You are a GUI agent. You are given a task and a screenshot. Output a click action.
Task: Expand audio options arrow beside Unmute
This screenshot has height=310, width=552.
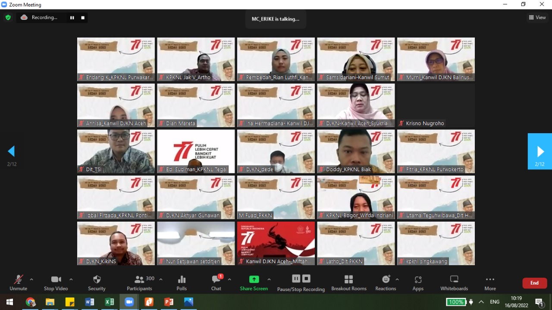pyautogui.click(x=31, y=279)
